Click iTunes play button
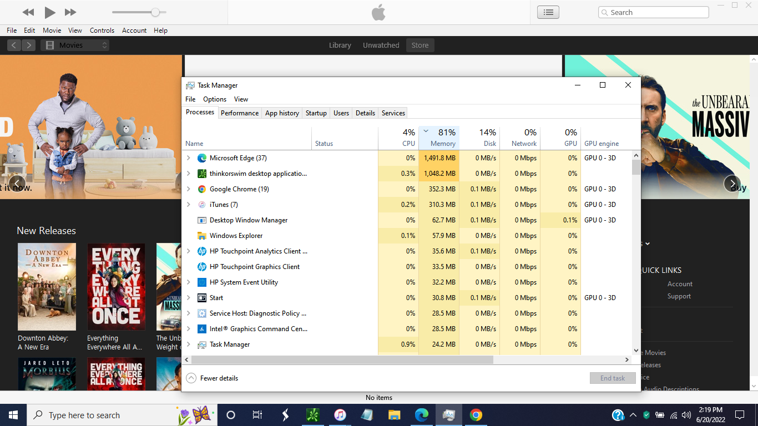Viewport: 758px width, 426px height. (50, 12)
